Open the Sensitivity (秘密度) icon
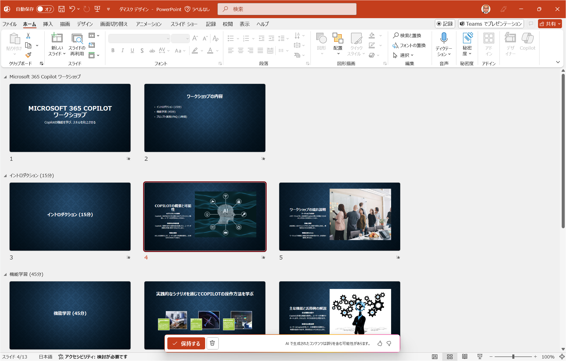This screenshot has height=361, width=566. [x=467, y=38]
